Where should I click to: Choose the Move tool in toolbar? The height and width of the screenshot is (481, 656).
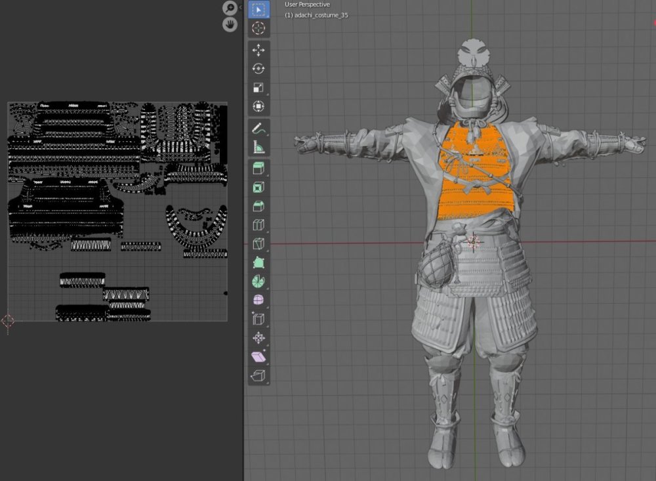[258, 50]
